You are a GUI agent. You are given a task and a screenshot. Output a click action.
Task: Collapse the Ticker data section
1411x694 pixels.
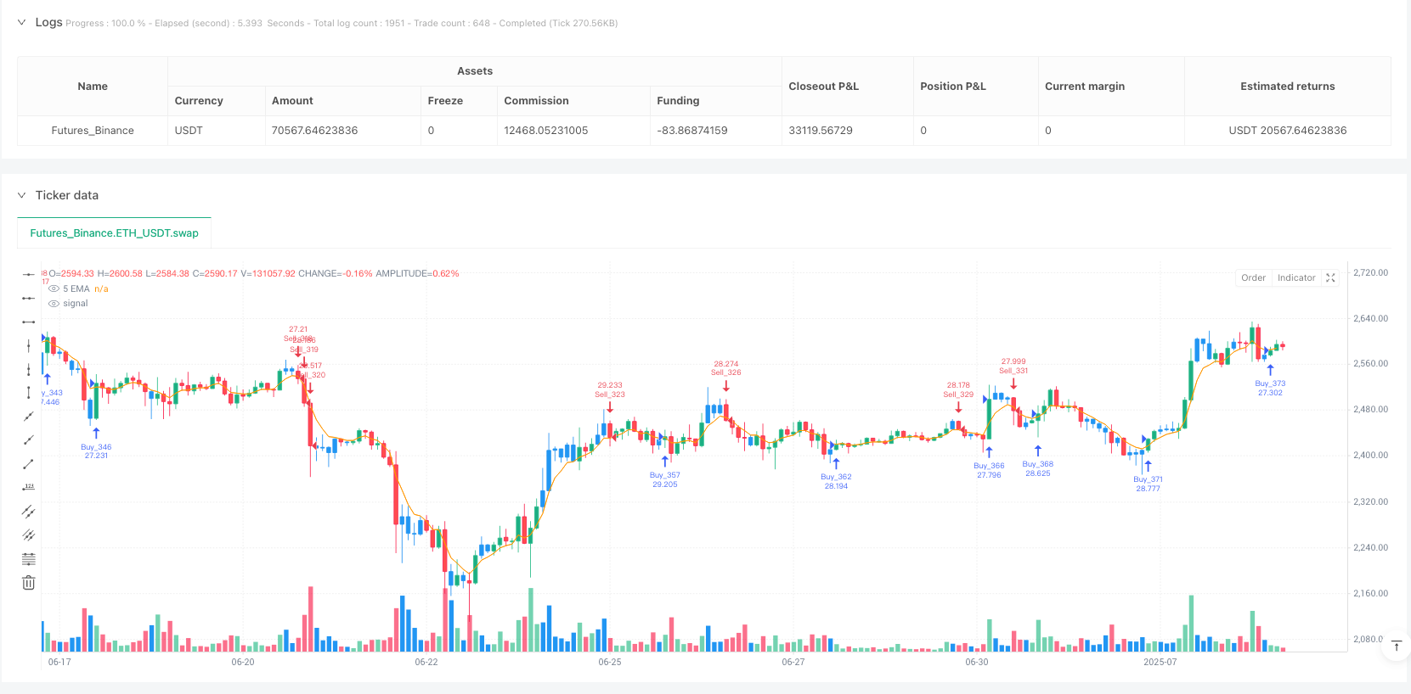tap(22, 195)
